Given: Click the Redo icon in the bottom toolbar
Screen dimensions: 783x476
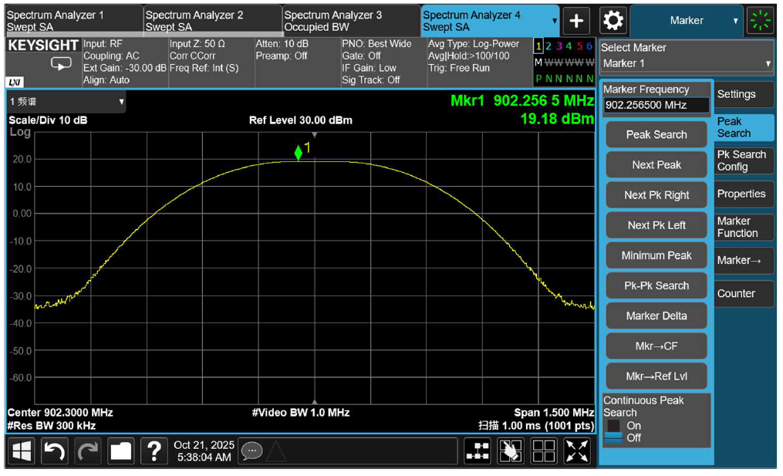Looking at the screenshot, I should tap(86, 451).
